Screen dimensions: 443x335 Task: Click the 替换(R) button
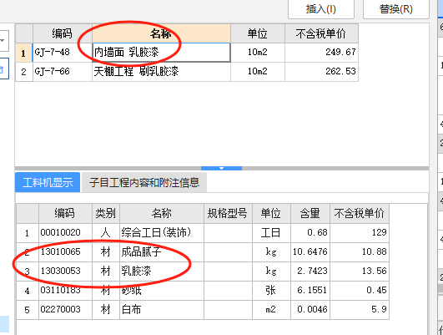pyautogui.click(x=395, y=8)
